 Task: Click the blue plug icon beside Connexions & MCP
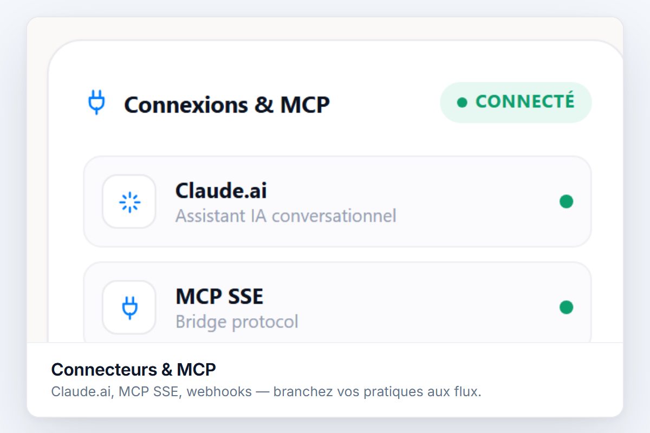pyautogui.click(x=96, y=103)
